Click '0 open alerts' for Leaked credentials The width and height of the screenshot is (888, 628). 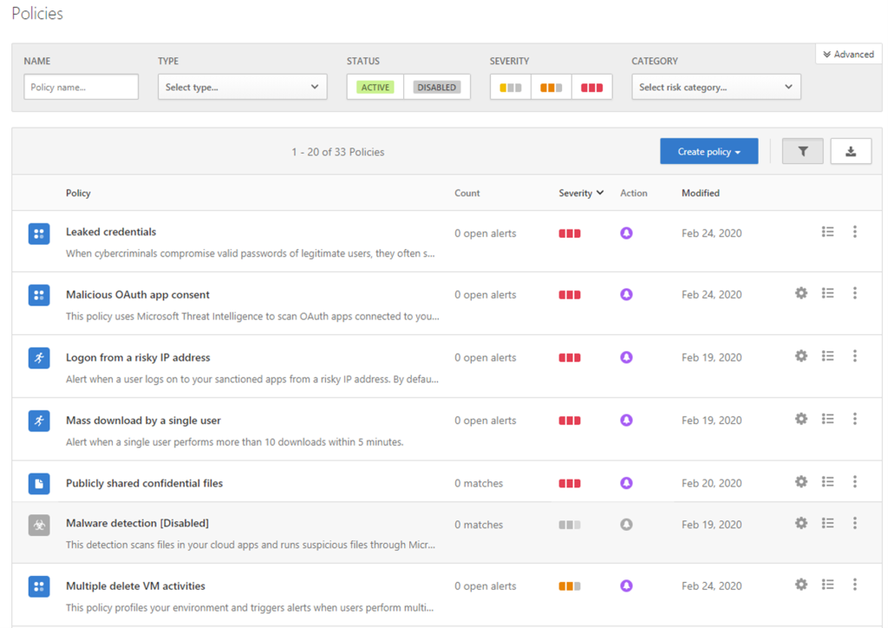point(486,233)
